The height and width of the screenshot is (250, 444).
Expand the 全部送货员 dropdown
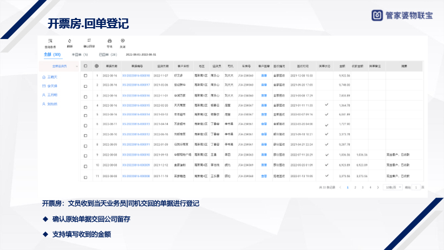pos(60,66)
